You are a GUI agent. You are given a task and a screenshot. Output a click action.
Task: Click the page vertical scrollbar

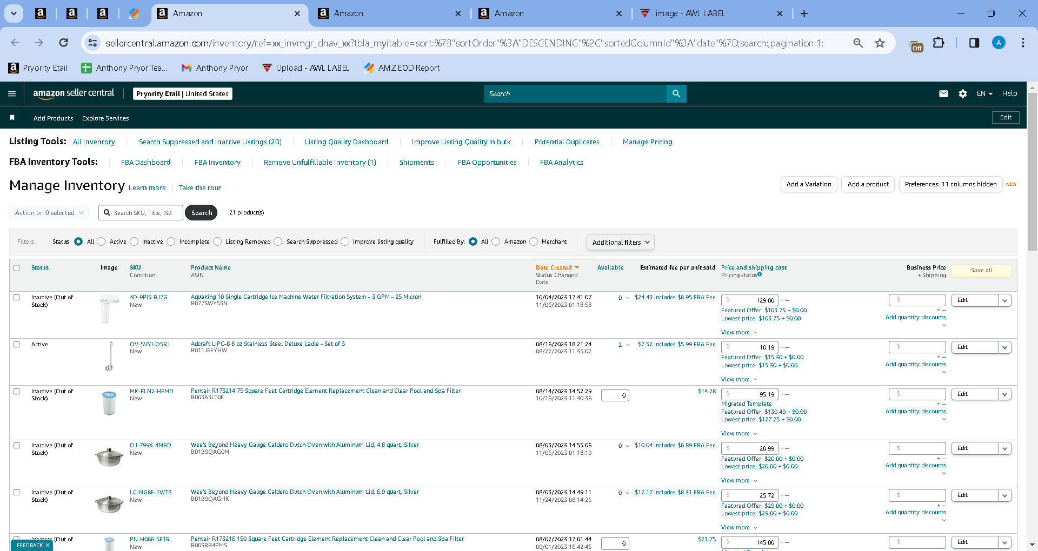[1032, 171]
